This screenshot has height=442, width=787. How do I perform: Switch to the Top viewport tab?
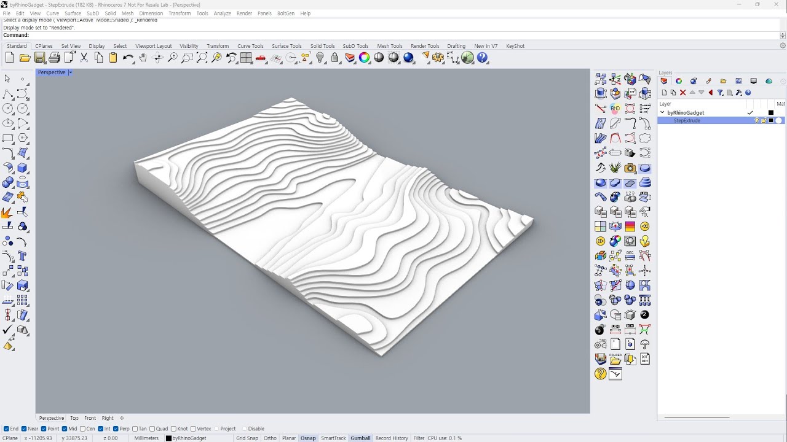point(74,418)
